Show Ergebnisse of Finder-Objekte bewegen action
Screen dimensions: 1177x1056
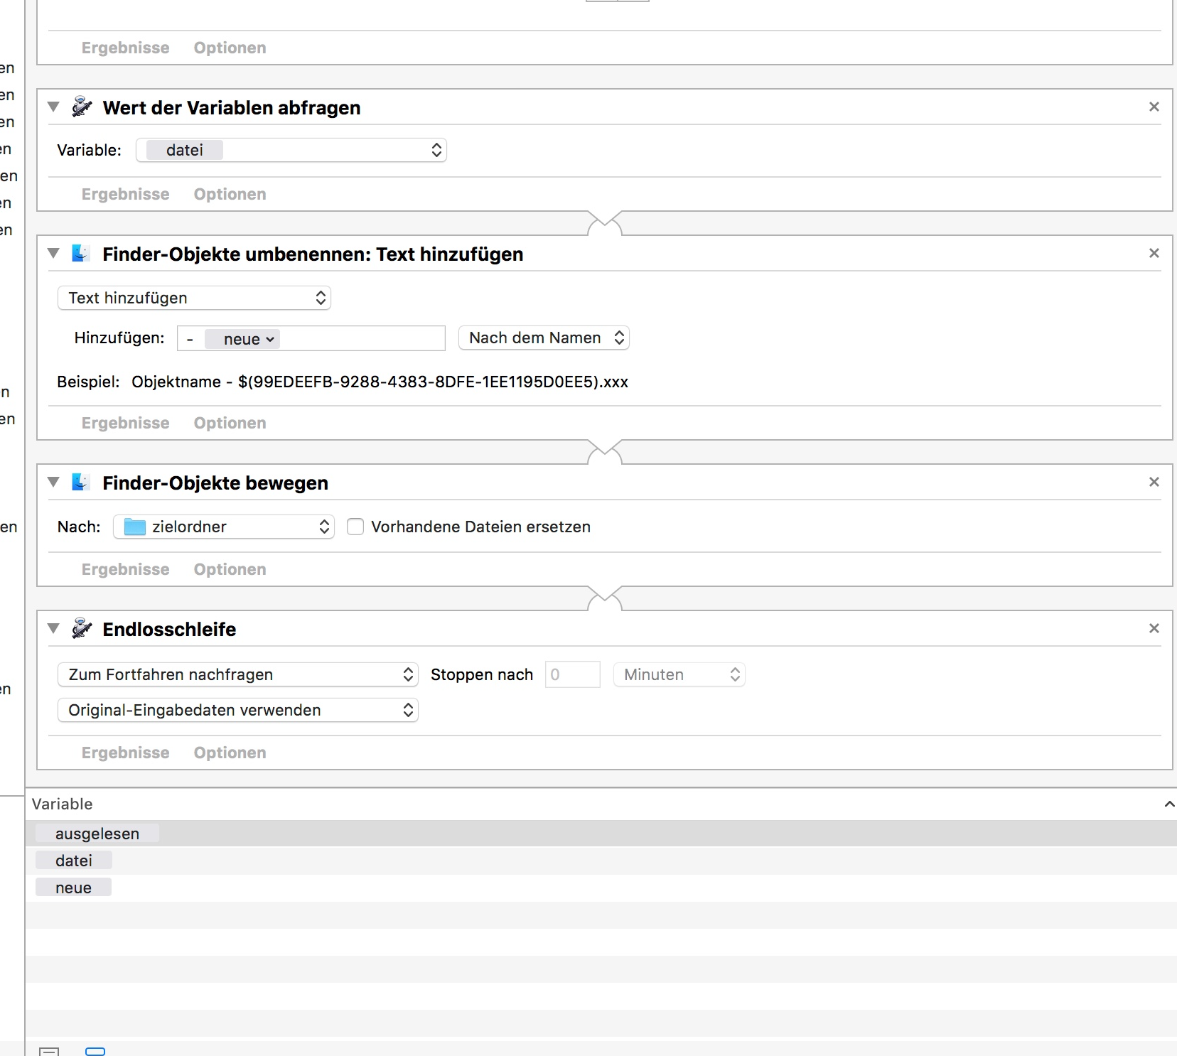125,569
